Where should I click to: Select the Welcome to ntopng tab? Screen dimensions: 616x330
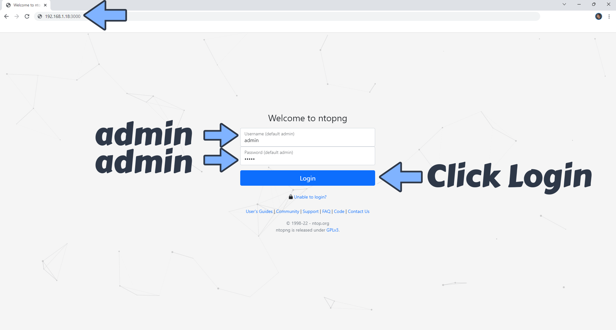26,5
